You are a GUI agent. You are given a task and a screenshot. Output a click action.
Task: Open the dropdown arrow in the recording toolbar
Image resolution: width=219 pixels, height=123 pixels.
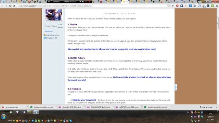tap(80, 1)
